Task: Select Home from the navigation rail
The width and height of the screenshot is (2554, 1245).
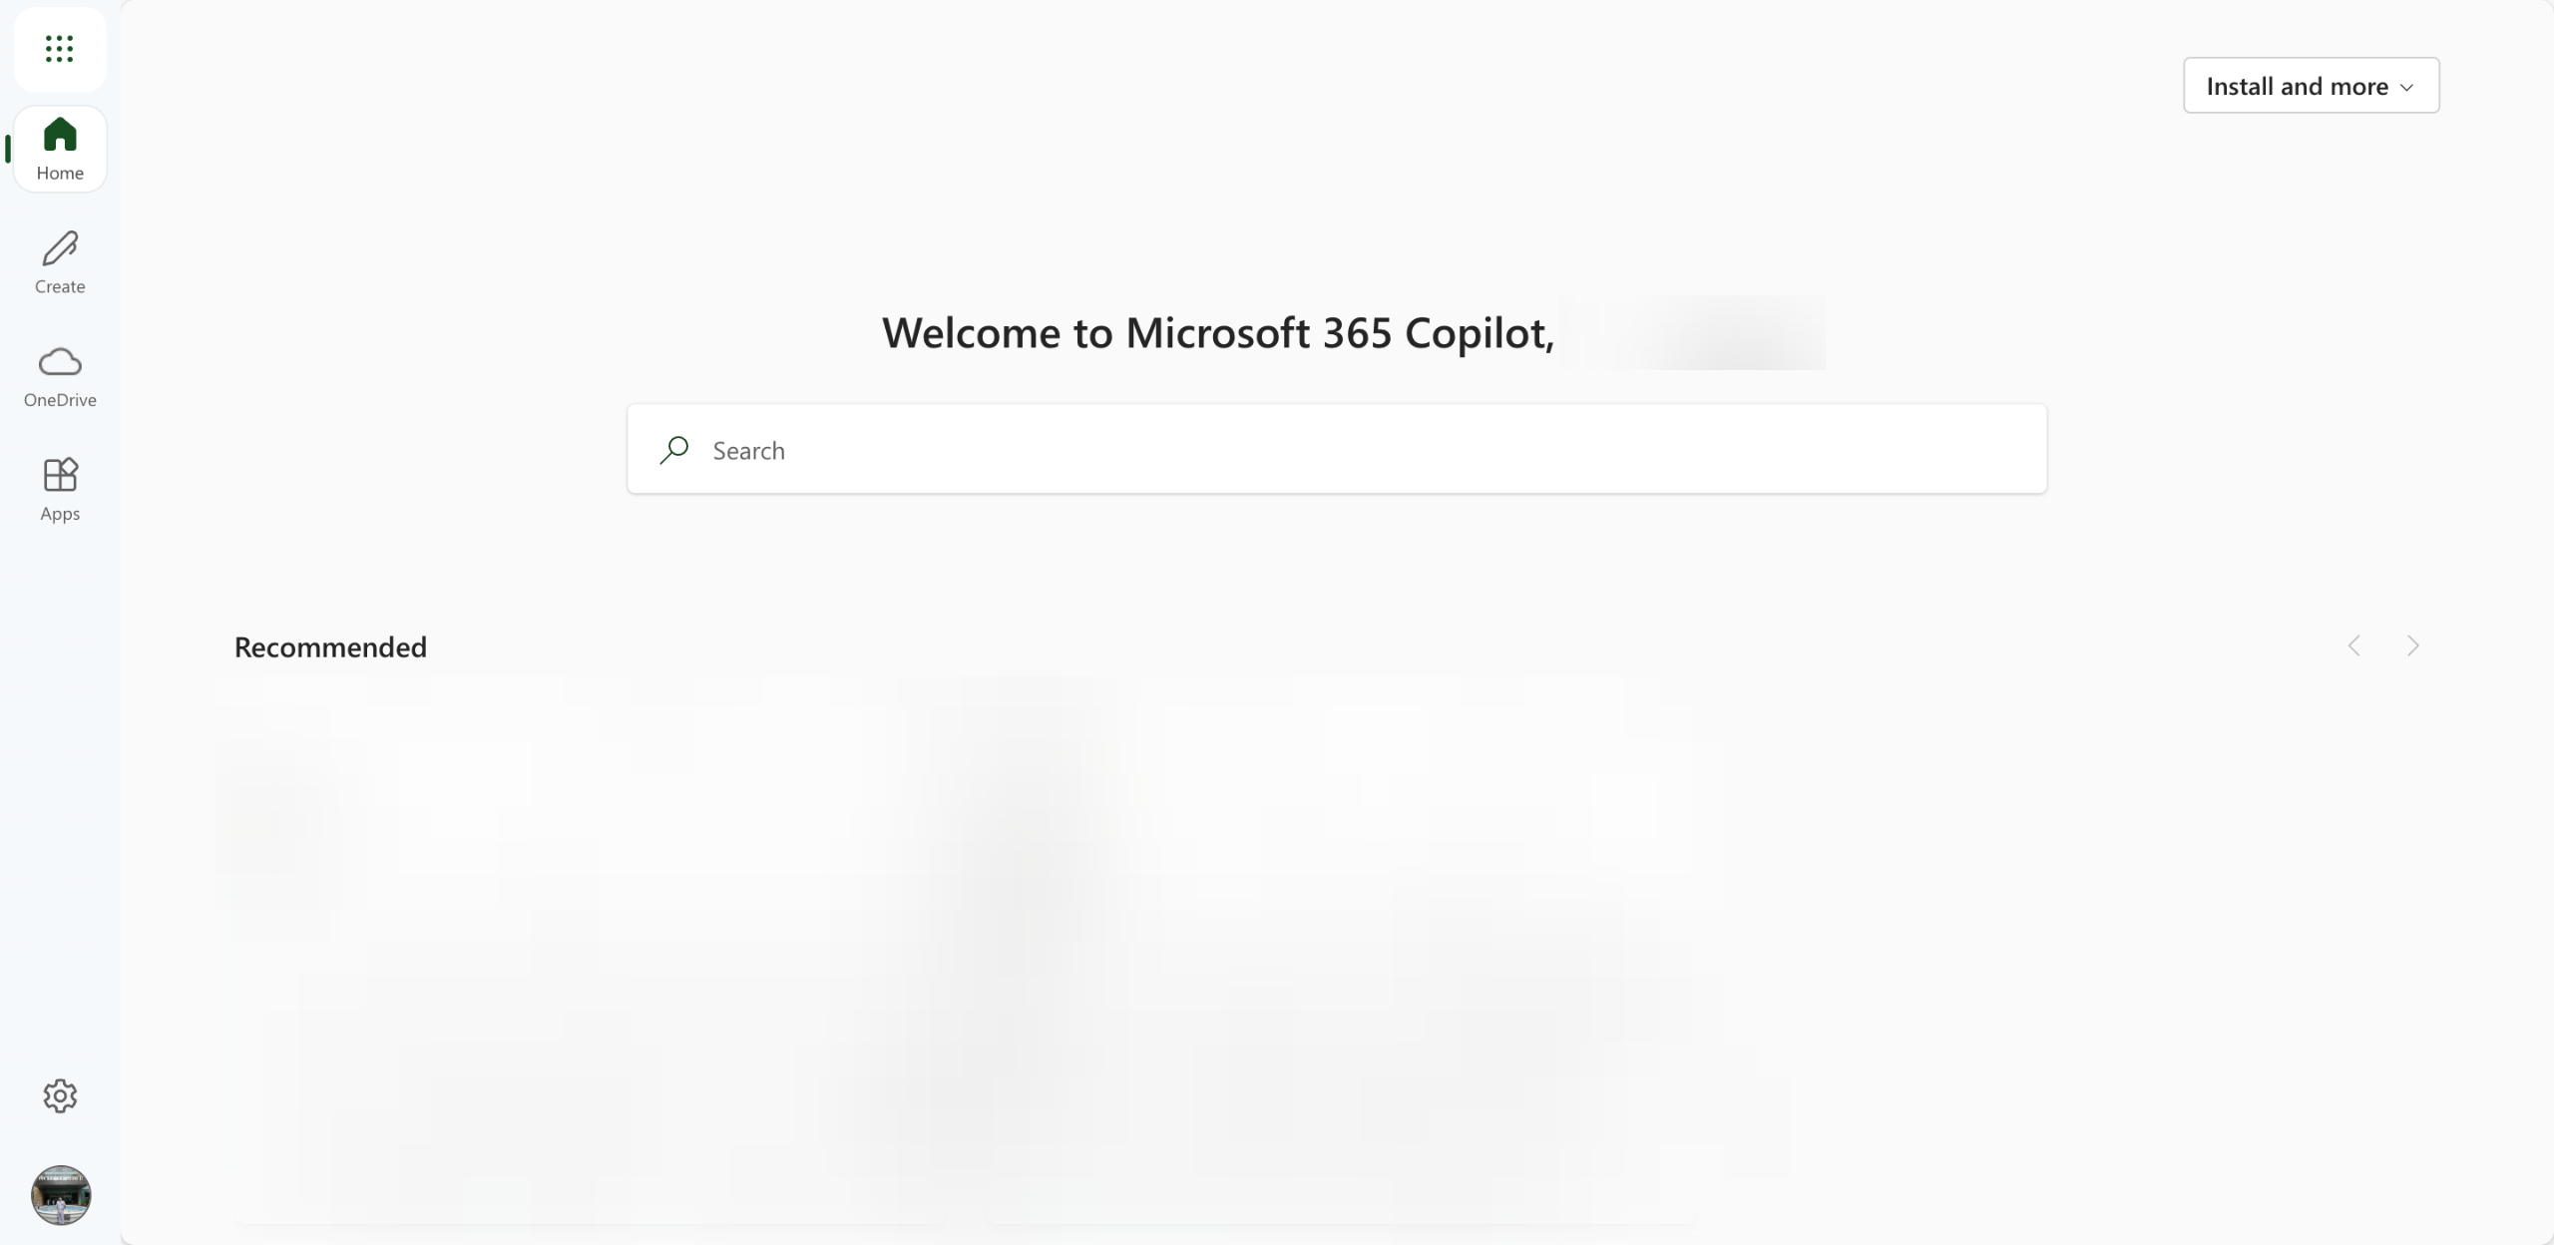Action: pyautogui.click(x=60, y=150)
